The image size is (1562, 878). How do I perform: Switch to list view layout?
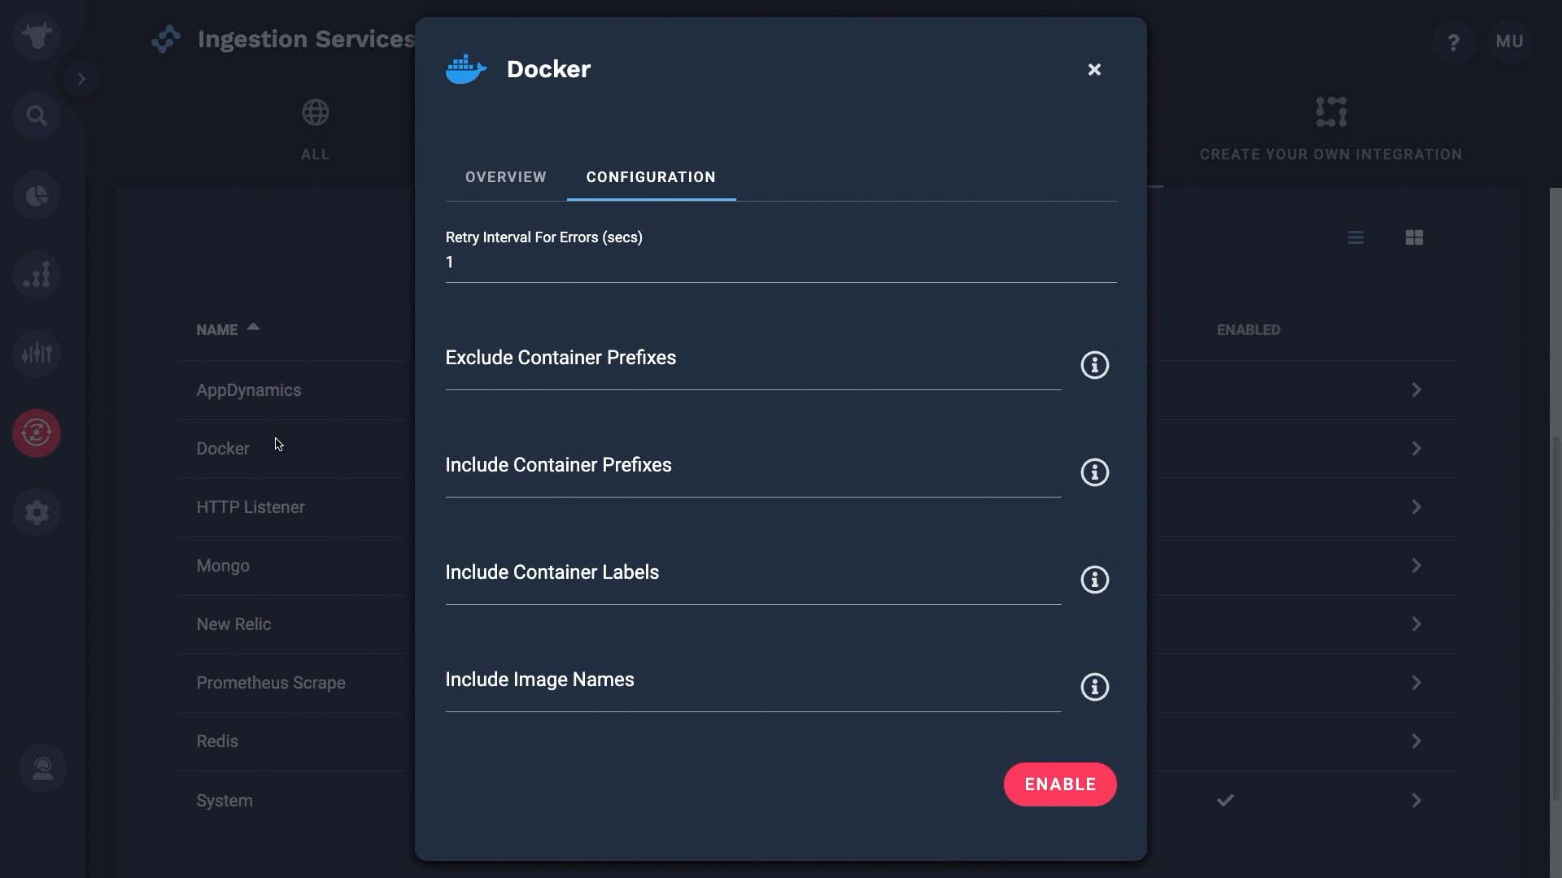[1355, 237]
